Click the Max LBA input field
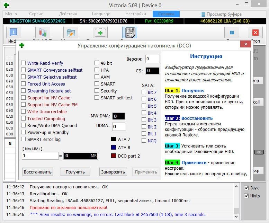 pyautogui.click(x=40, y=156)
